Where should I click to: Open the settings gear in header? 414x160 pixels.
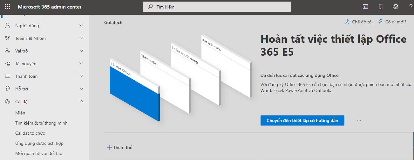396,7
